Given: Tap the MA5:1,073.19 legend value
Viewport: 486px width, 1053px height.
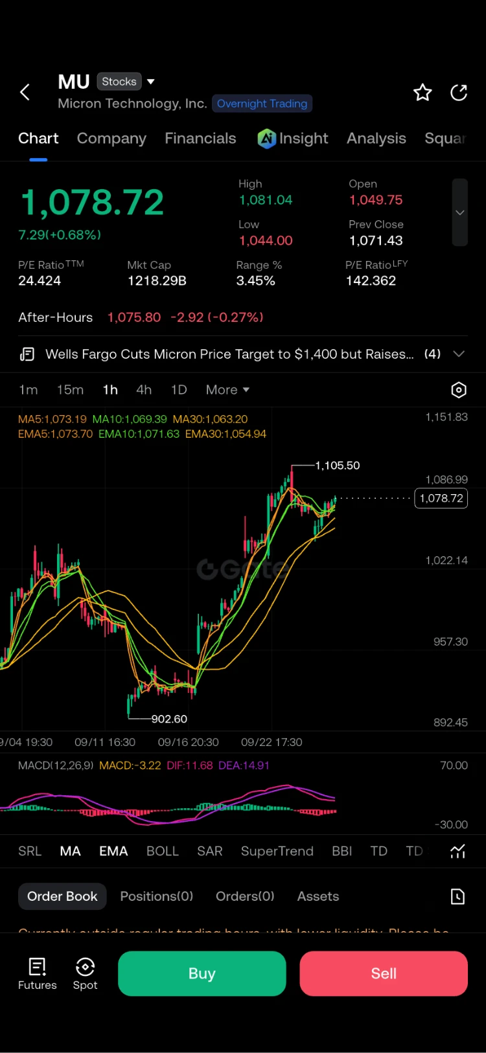Looking at the screenshot, I should (52, 419).
